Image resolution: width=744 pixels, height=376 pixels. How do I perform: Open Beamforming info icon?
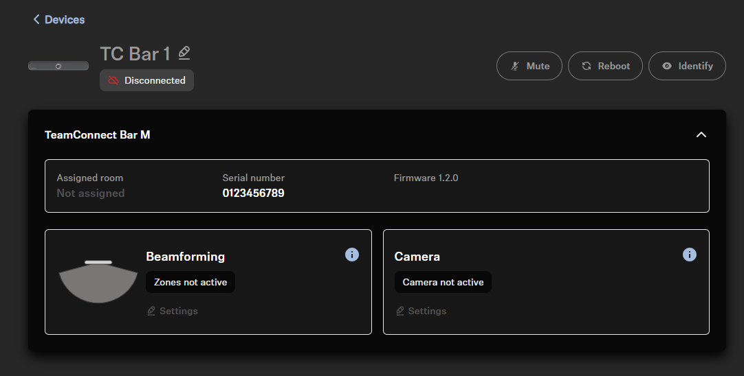tap(351, 255)
